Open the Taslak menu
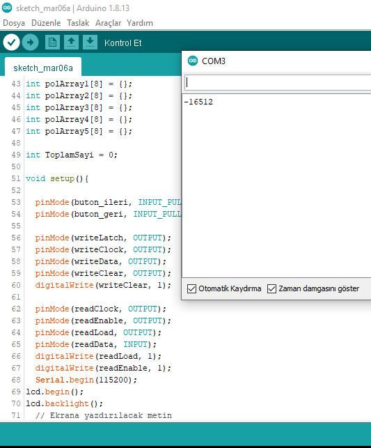 tap(78, 23)
